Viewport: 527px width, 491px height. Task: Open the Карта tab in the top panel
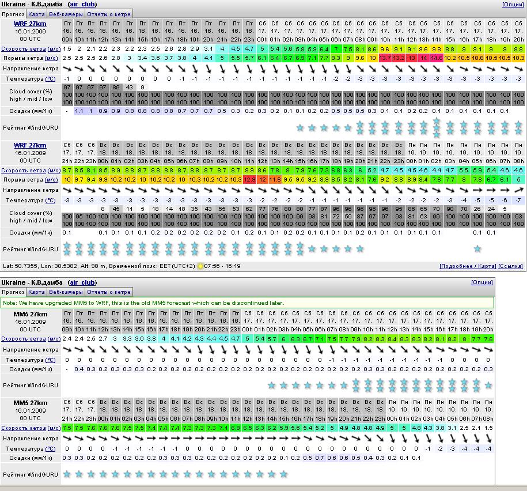click(x=36, y=14)
